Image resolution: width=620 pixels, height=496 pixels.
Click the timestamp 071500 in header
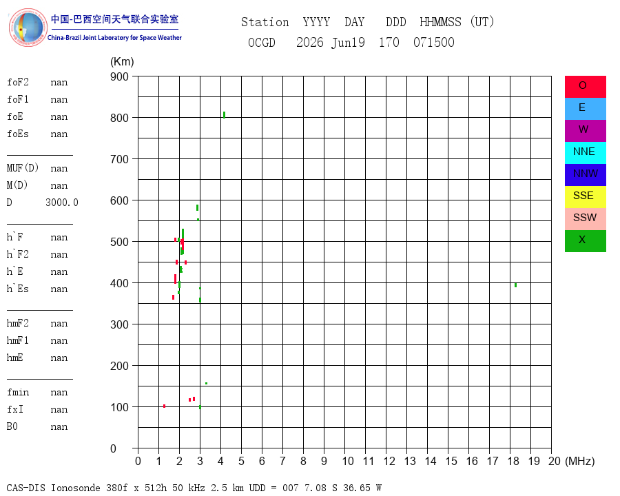(434, 42)
